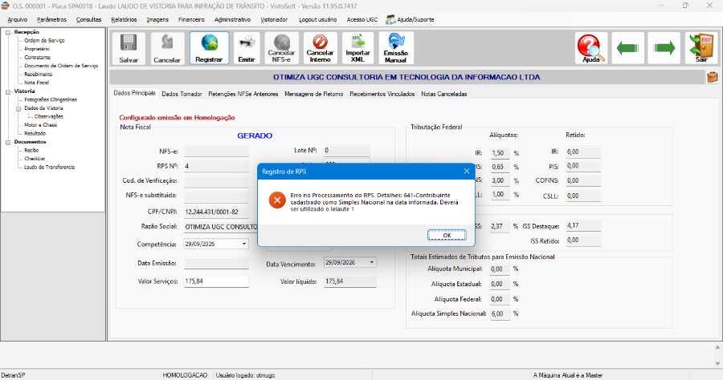Collapse the Recepção tree node

coord(8,32)
